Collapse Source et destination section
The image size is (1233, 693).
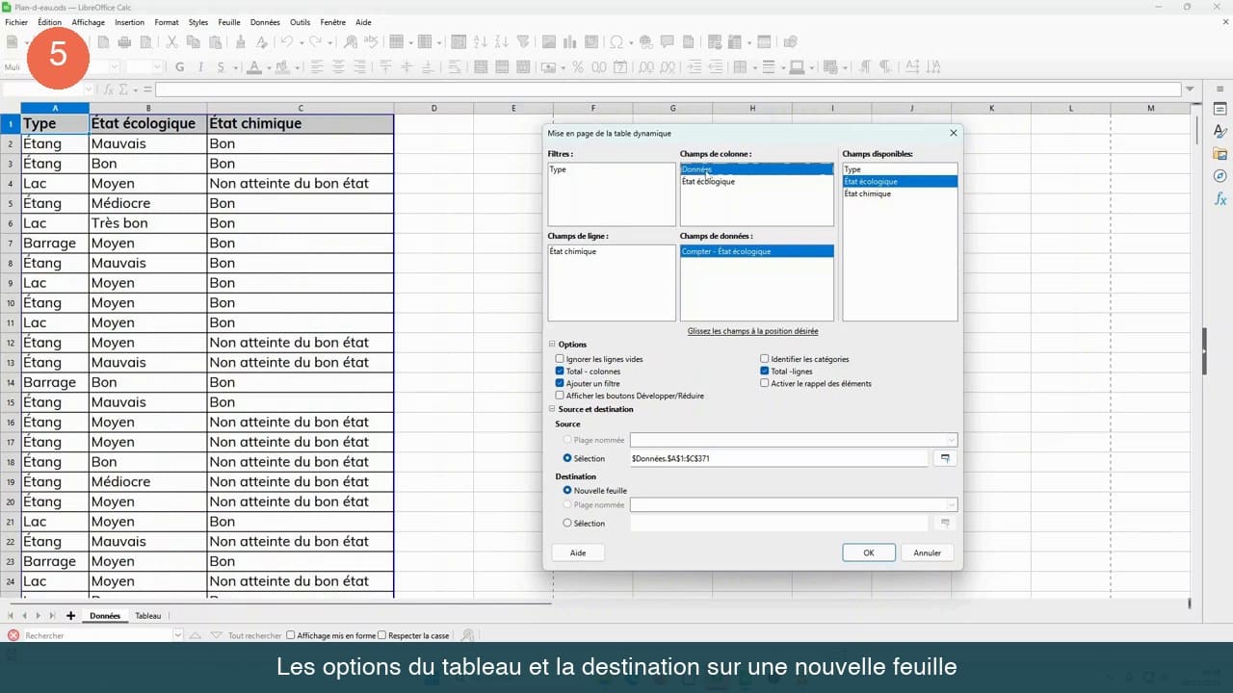point(552,409)
